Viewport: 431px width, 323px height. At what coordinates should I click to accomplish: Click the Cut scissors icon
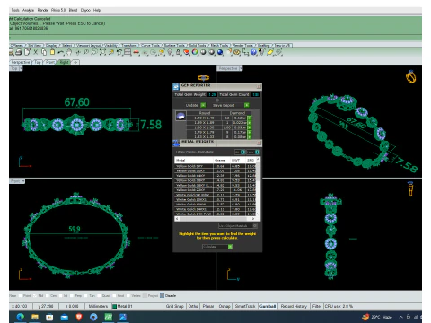point(36,52)
